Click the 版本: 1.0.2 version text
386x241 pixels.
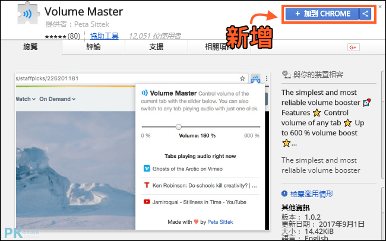coord(301,217)
